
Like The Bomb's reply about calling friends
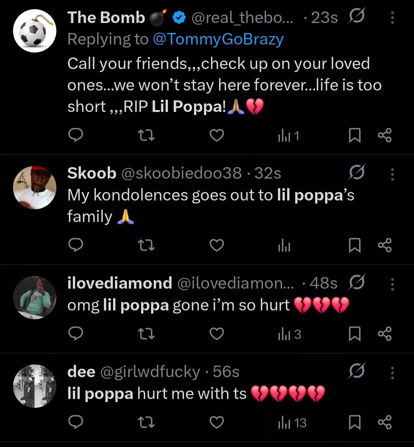click(217, 135)
